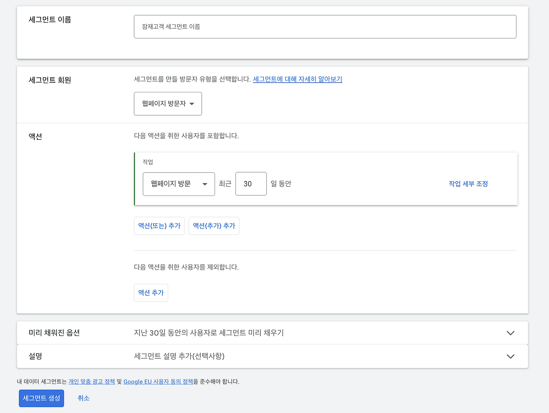Click the 액션(추가) 추가 button
Viewport: 549px width, 413px height.
click(x=214, y=226)
